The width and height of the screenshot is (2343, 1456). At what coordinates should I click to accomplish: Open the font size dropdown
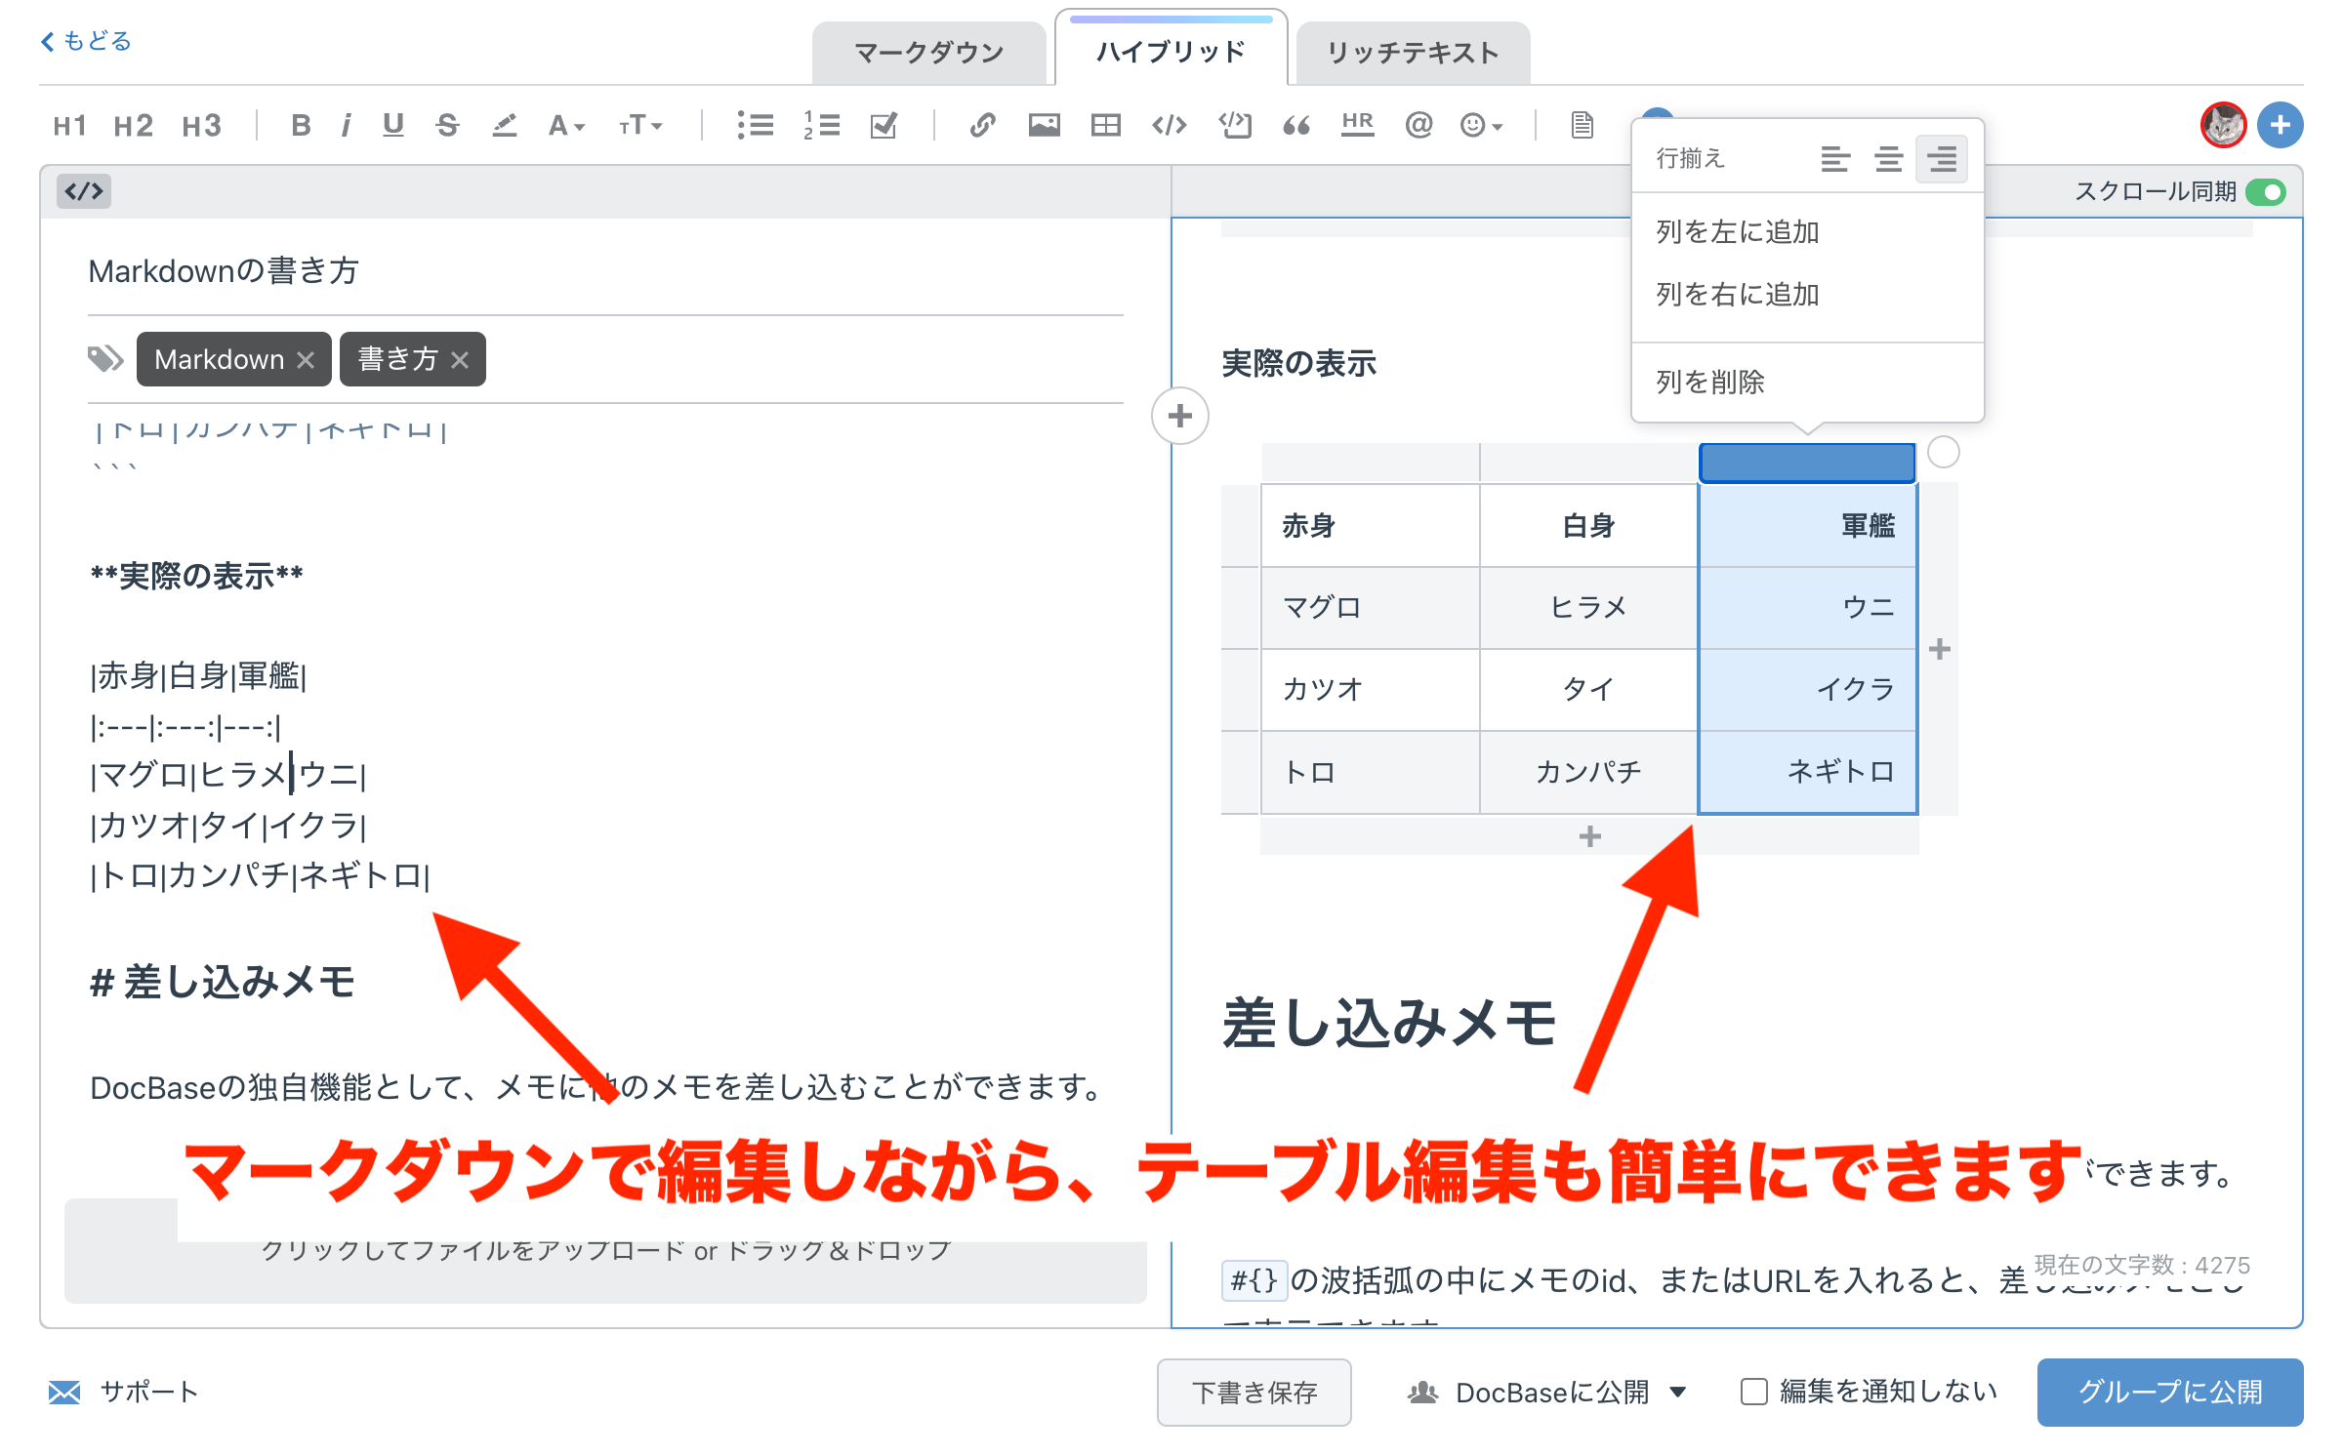click(639, 125)
